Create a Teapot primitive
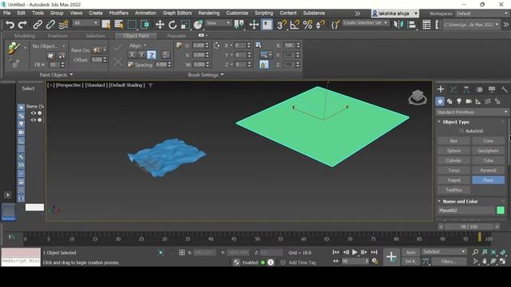The image size is (511, 287). point(454,180)
